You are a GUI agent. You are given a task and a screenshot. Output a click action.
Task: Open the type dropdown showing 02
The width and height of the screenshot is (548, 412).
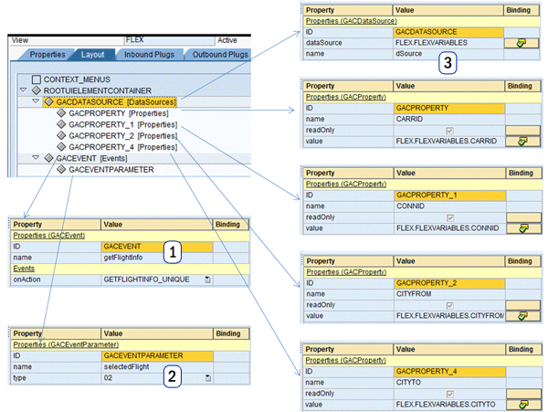click(207, 376)
